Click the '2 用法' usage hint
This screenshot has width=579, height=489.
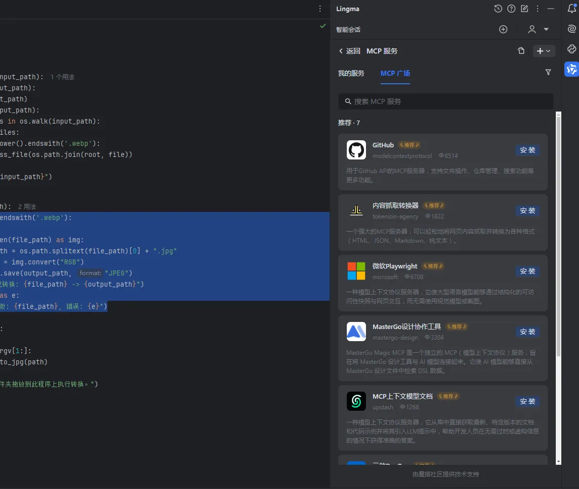[27, 207]
